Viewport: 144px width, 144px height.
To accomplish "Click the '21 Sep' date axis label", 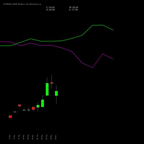I will click(x=23, y=137).
